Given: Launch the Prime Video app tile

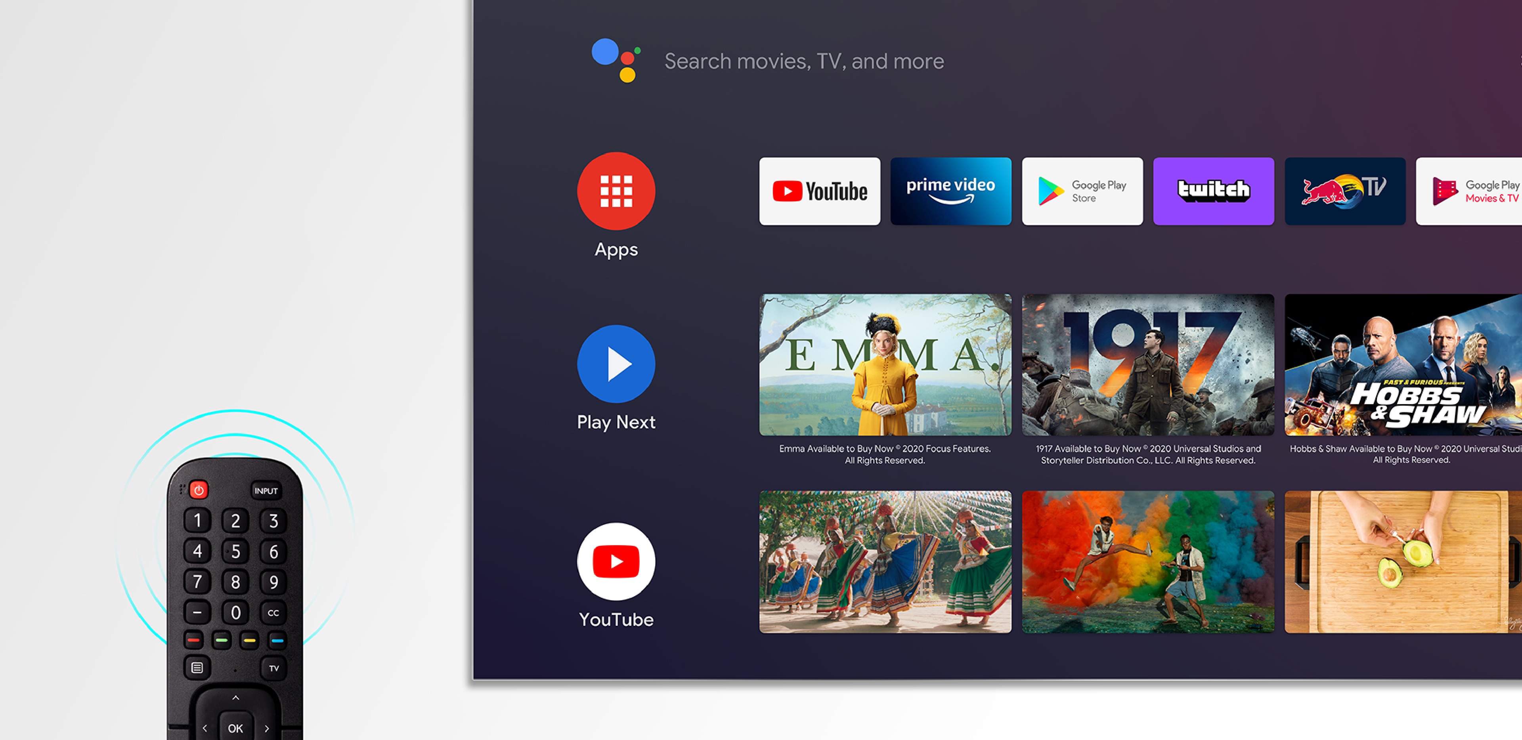Looking at the screenshot, I should pyautogui.click(x=951, y=191).
